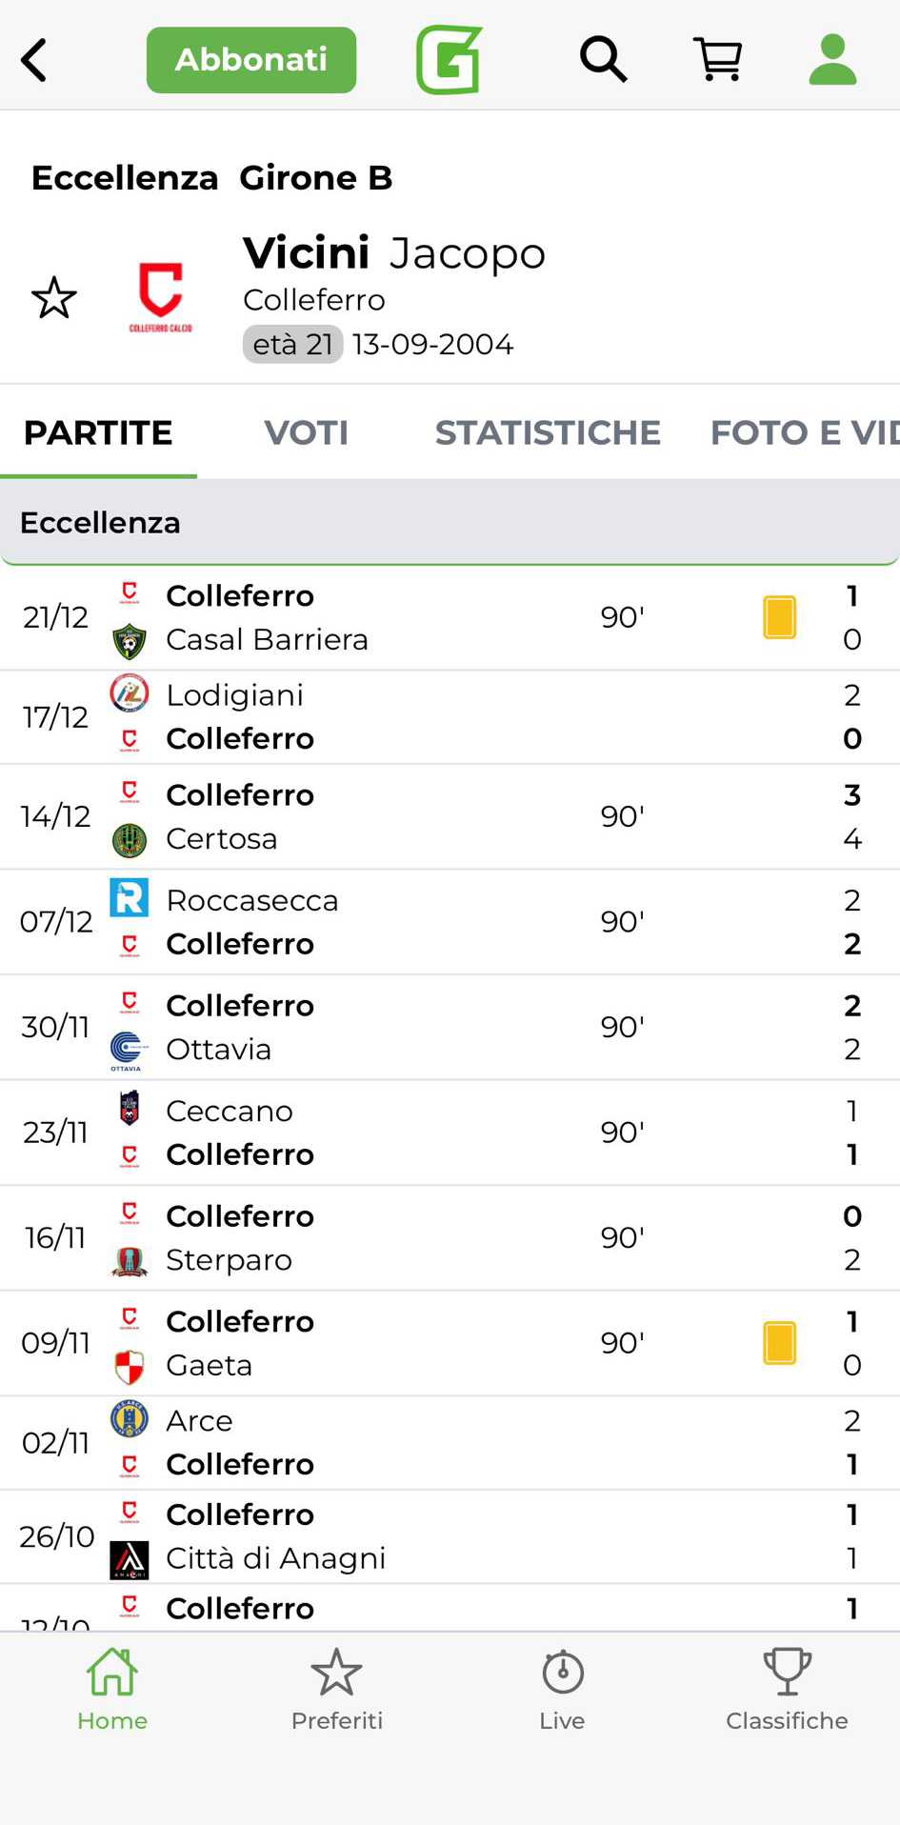Tap yellow card in Colleferro–Gaeta row
The width and height of the screenshot is (900, 1825).
pos(779,1343)
